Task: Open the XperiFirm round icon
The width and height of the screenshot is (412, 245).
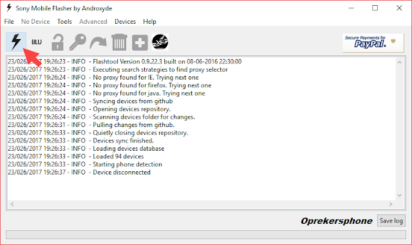Action: click(160, 42)
